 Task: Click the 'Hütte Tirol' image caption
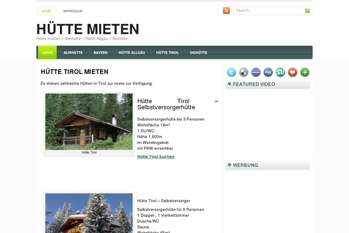pyautogui.click(x=89, y=153)
